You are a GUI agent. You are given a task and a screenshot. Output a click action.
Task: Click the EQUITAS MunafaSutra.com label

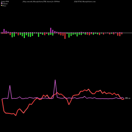85,2
